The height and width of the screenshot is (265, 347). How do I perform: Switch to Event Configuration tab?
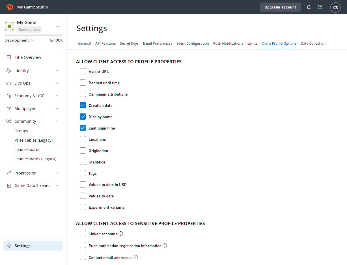[x=193, y=44]
